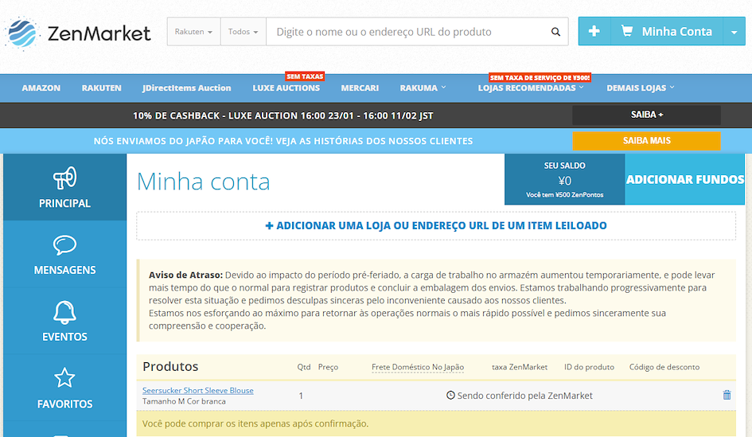This screenshot has height=437, width=752.
Task: Open the shopping cart icon
Action: click(626, 31)
